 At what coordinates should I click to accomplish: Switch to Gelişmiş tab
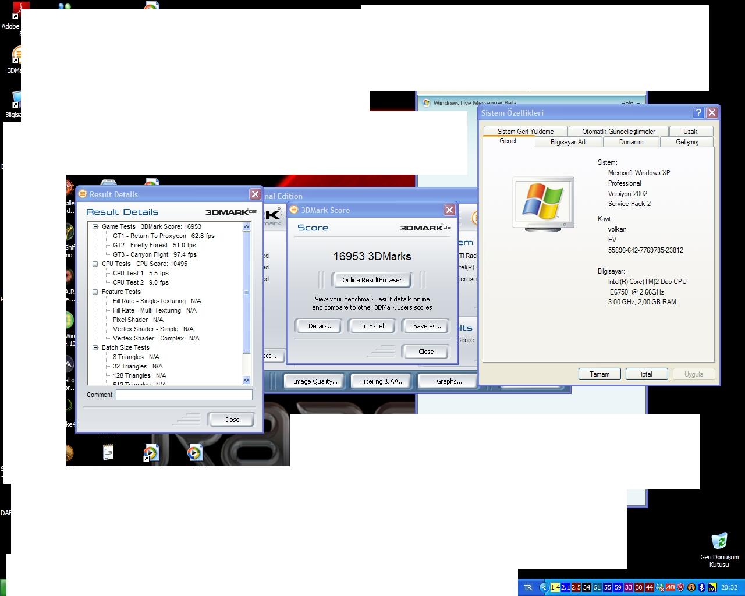(x=687, y=142)
